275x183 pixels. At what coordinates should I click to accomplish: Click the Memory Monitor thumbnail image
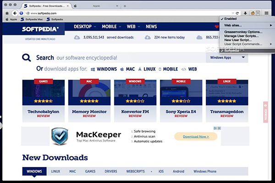coord(89,88)
